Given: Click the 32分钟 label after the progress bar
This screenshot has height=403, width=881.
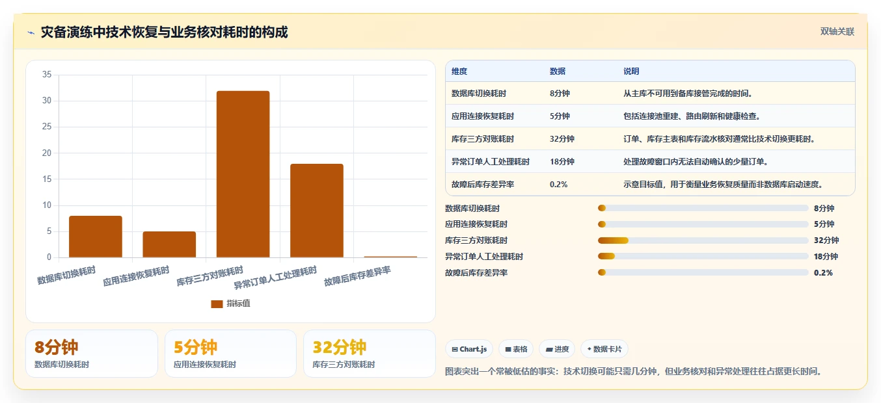Looking at the screenshot, I should 826,240.
